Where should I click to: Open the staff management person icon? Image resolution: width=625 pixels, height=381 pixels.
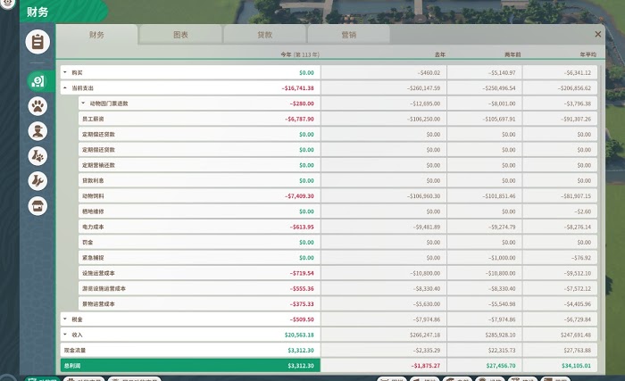pyautogui.click(x=37, y=131)
